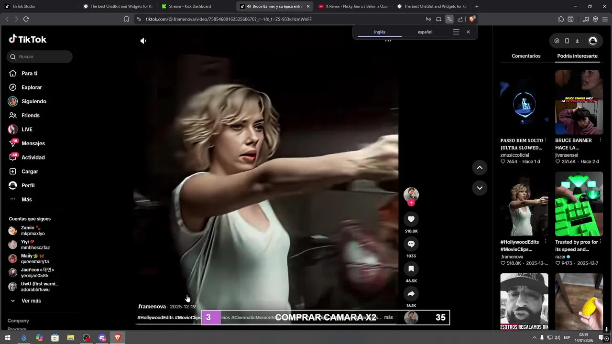
Task: Click the phone app icon in top pill
Action: (x=567, y=41)
